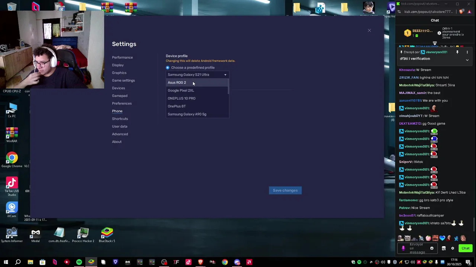Pick ONEPLUS 10 PRO device profile

[x=197, y=98]
